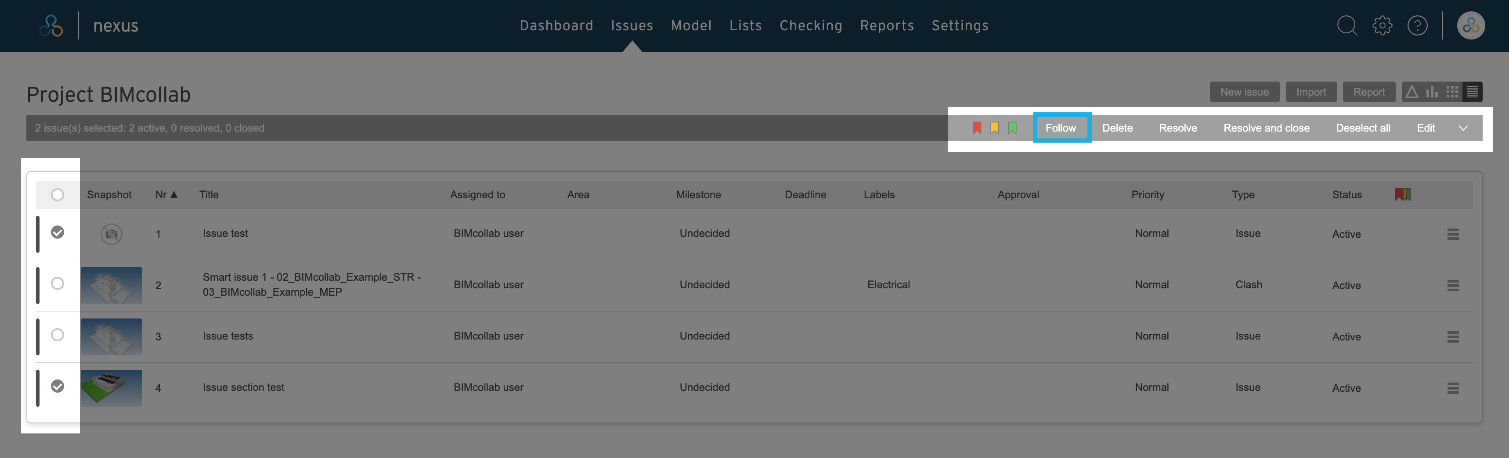Click the Area column header
This screenshot has width=1509, height=458.
pos(578,195)
